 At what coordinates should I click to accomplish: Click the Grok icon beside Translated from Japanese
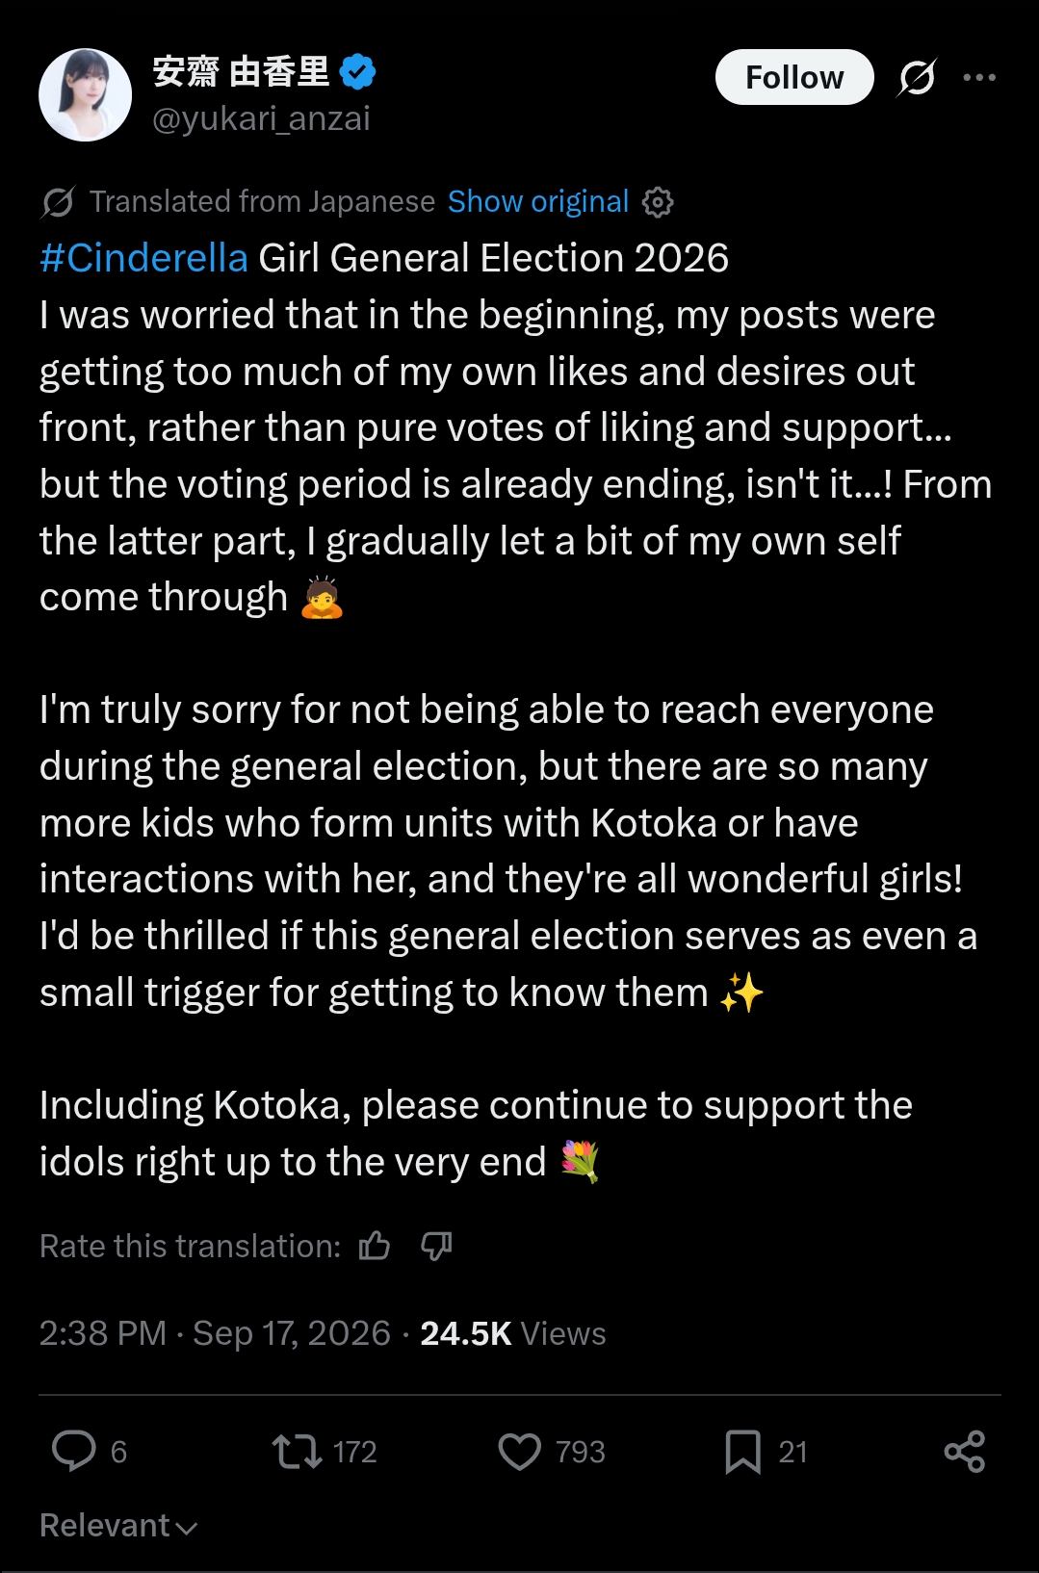(58, 202)
